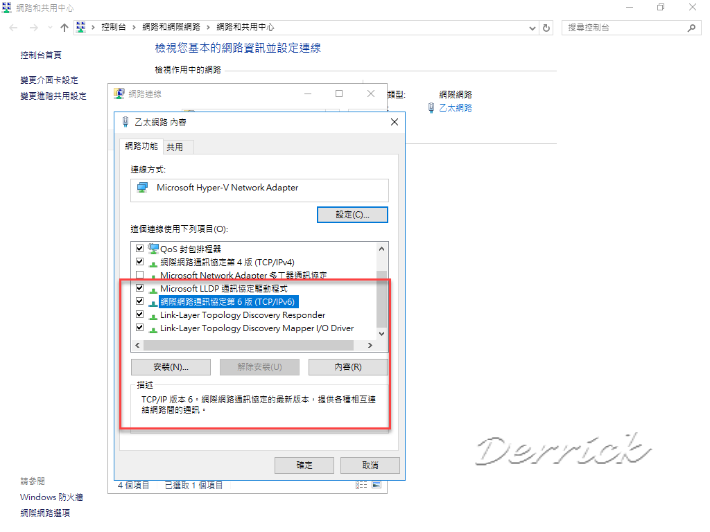
Task: Open the 乙太網路 connection link
Action: coord(455,107)
